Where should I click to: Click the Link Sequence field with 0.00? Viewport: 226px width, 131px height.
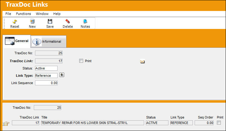(x=46, y=83)
